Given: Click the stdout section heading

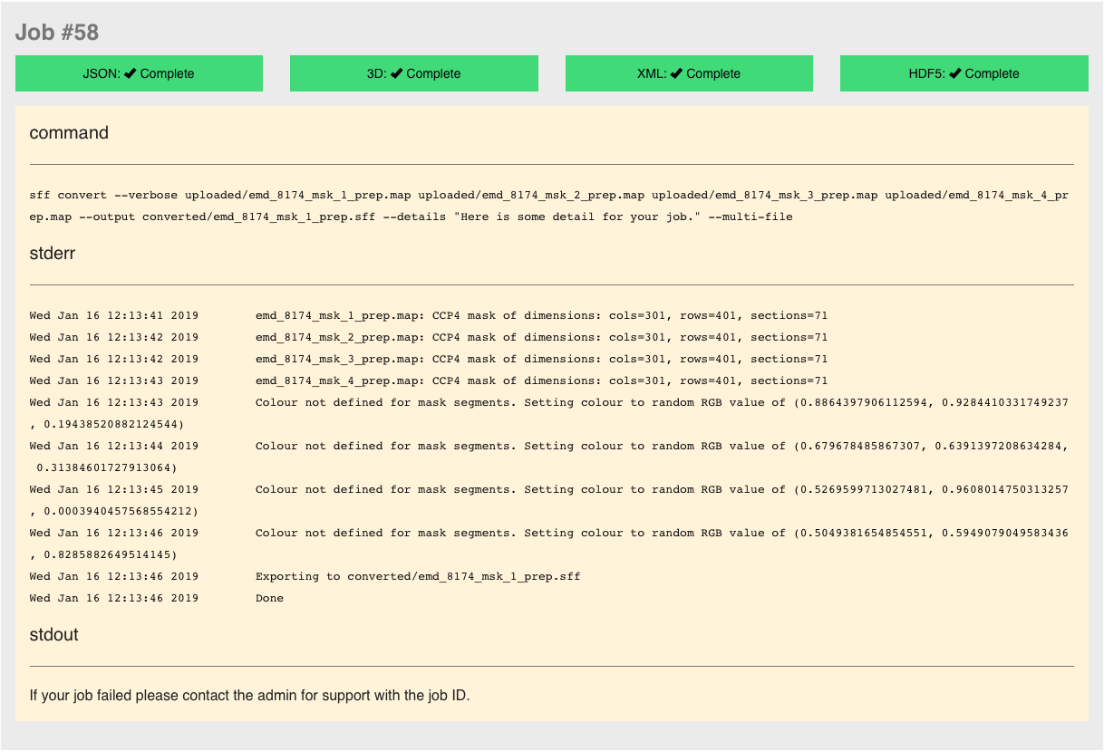Looking at the screenshot, I should pyautogui.click(x=53, y=635).
